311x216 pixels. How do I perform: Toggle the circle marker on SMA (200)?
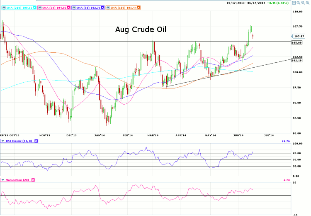pos(4,7)
